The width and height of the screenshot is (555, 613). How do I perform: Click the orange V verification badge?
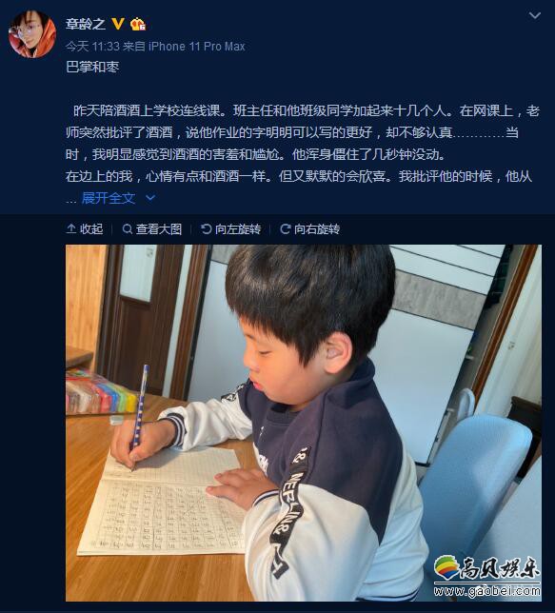click(118, 24)
